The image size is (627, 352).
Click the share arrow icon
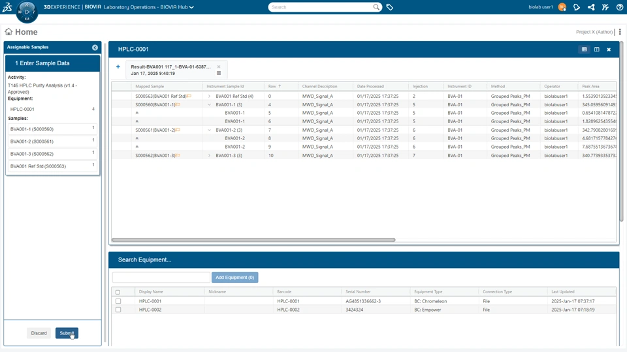coord(591,7)
